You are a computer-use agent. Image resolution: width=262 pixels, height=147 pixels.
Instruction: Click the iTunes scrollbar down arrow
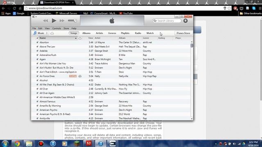click(x=192, y=119)
